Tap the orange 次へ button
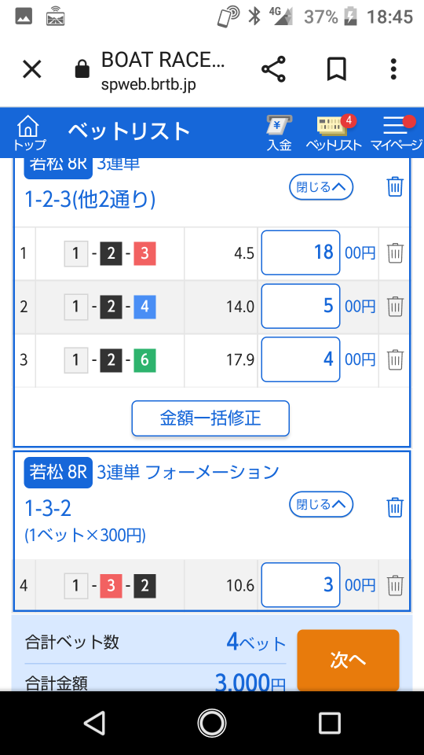This screenshot has width=424, height=755. pyautogui.click(x=348, y=660)
